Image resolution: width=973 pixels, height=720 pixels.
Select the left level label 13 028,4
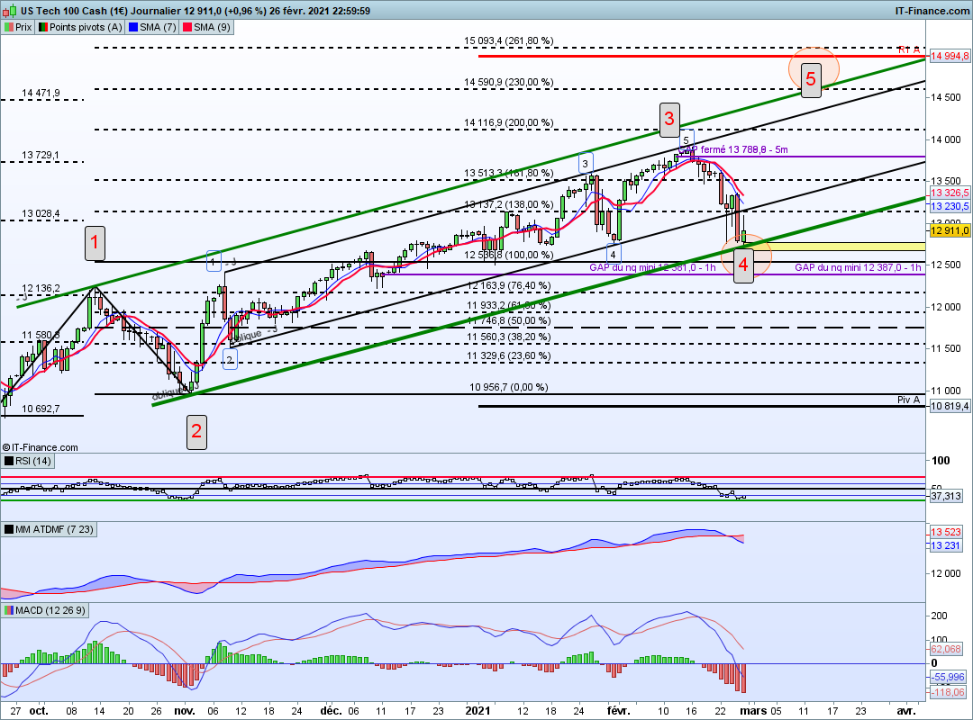41,213
